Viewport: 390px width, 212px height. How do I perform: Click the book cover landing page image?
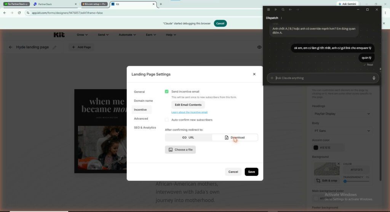click(x=101, y=131)
